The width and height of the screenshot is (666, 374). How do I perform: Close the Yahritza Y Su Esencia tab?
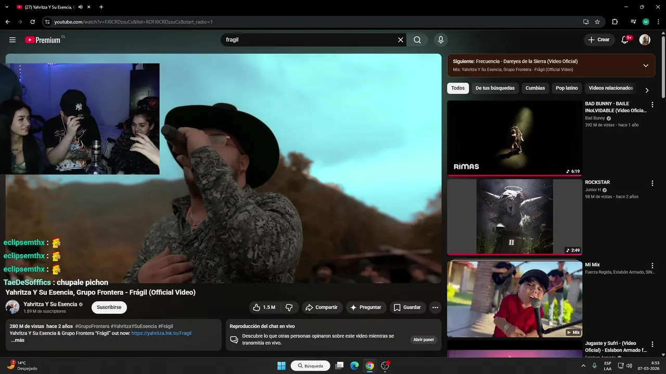(88, 7)
